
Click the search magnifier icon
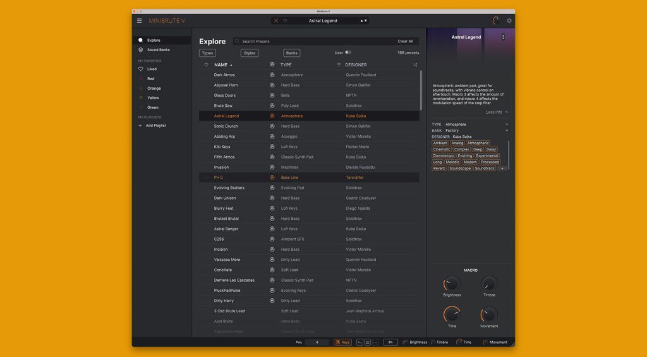click(238, 41)
